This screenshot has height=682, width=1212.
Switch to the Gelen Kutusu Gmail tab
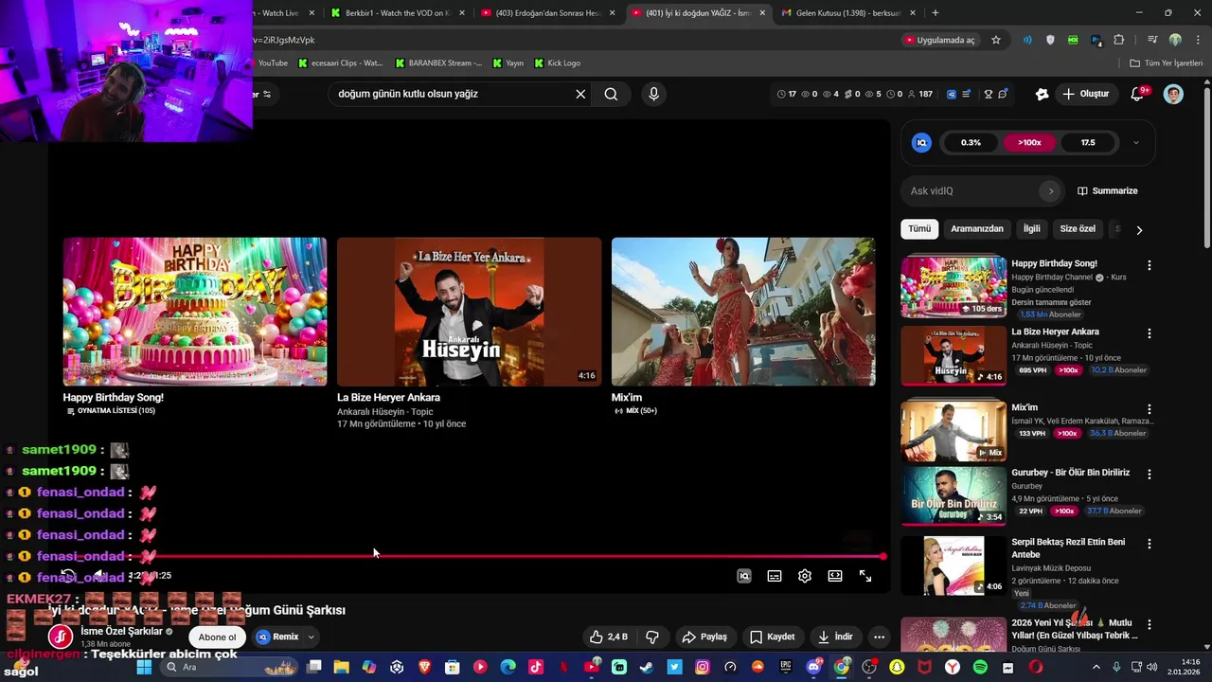848,13
